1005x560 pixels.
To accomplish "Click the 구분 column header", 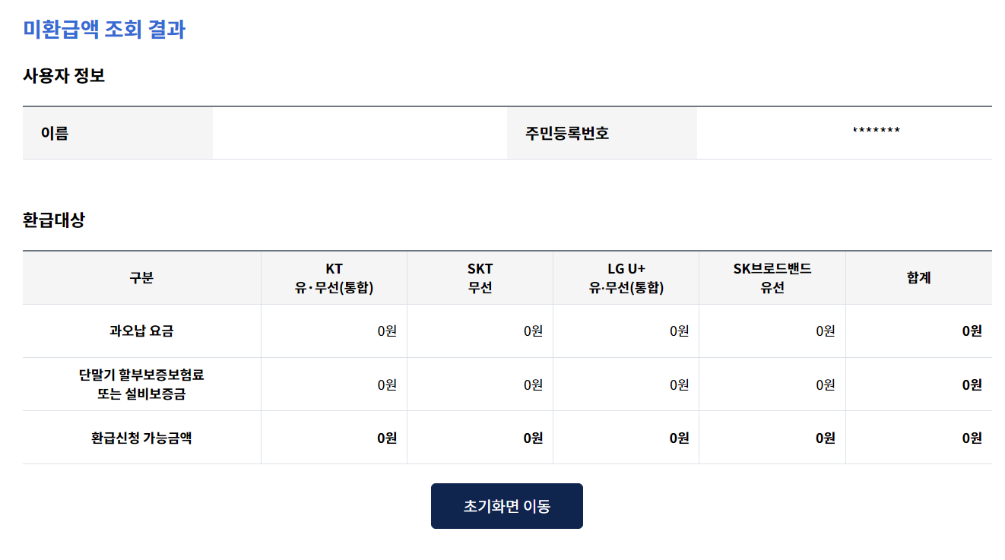I will tap(141, 277).
